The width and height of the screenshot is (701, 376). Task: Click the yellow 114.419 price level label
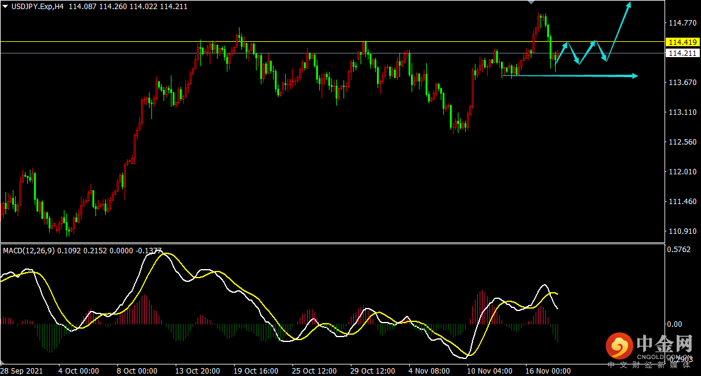coord(682,42)
